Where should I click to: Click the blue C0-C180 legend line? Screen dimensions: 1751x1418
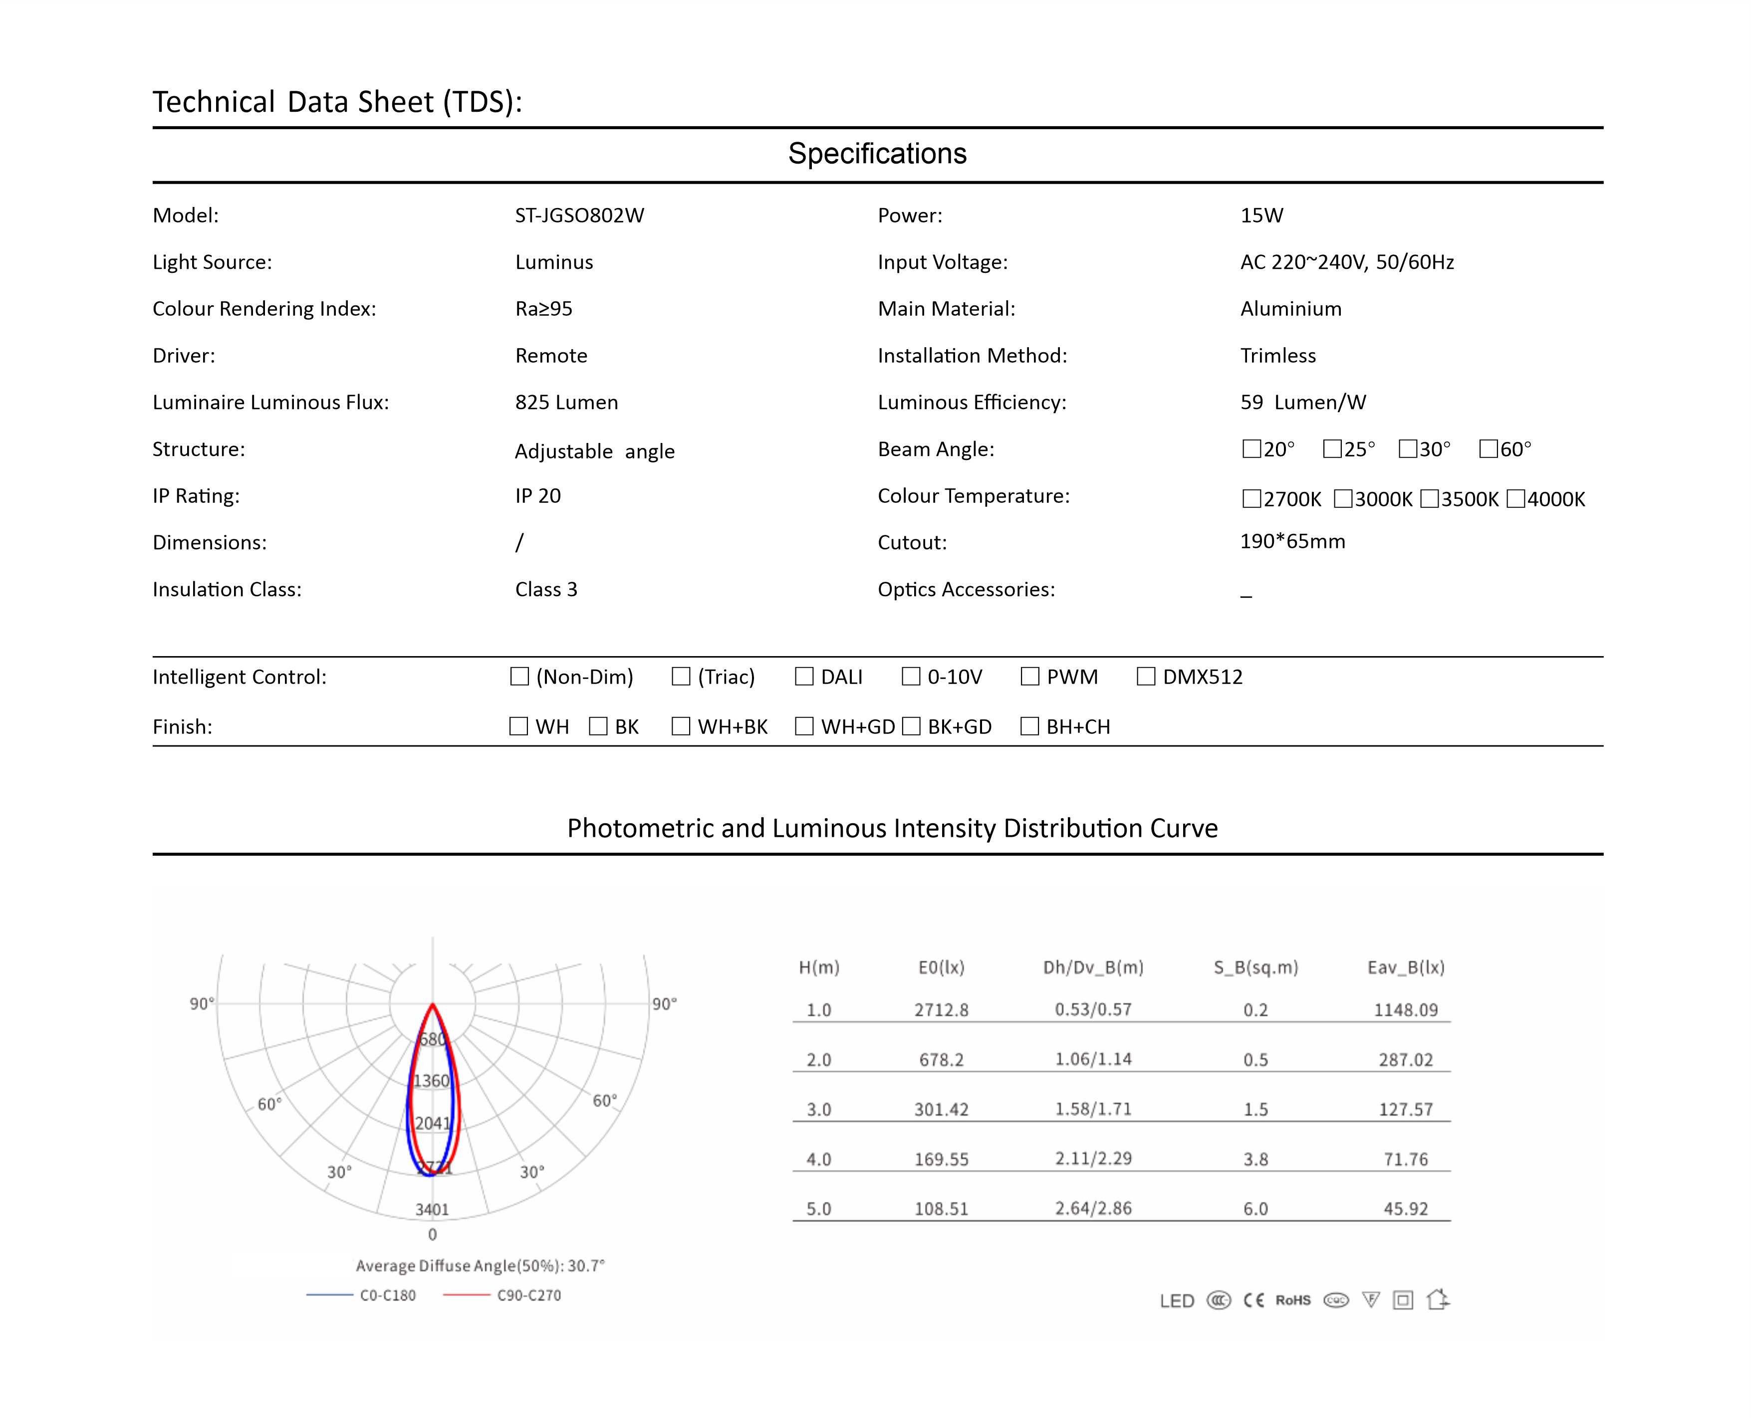330,1295
